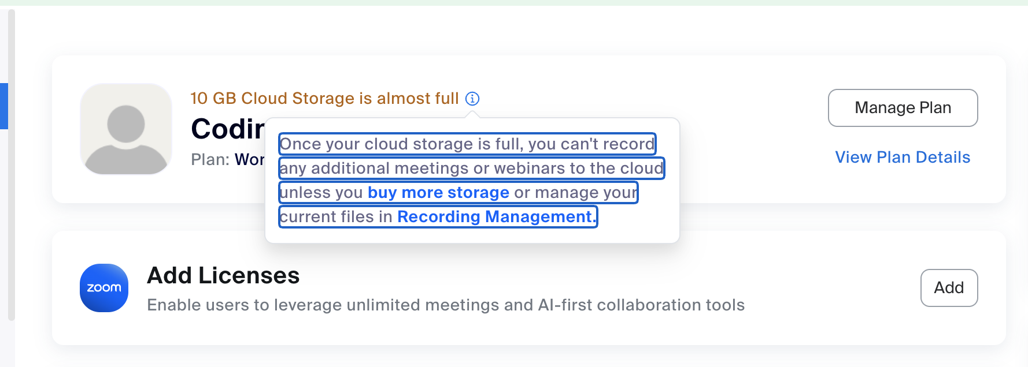Click the gray profile avatar picture
This screenshot has height=367, width=1028.
pos(126,129)
